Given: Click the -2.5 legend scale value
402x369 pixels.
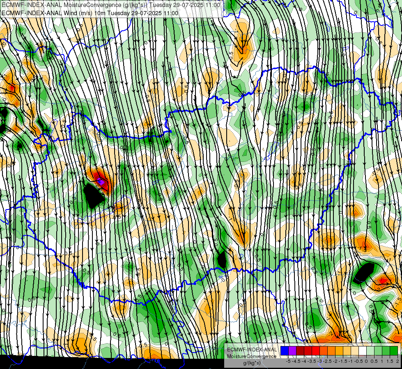Looking at the screenshot, I should (x=327, y=361).
